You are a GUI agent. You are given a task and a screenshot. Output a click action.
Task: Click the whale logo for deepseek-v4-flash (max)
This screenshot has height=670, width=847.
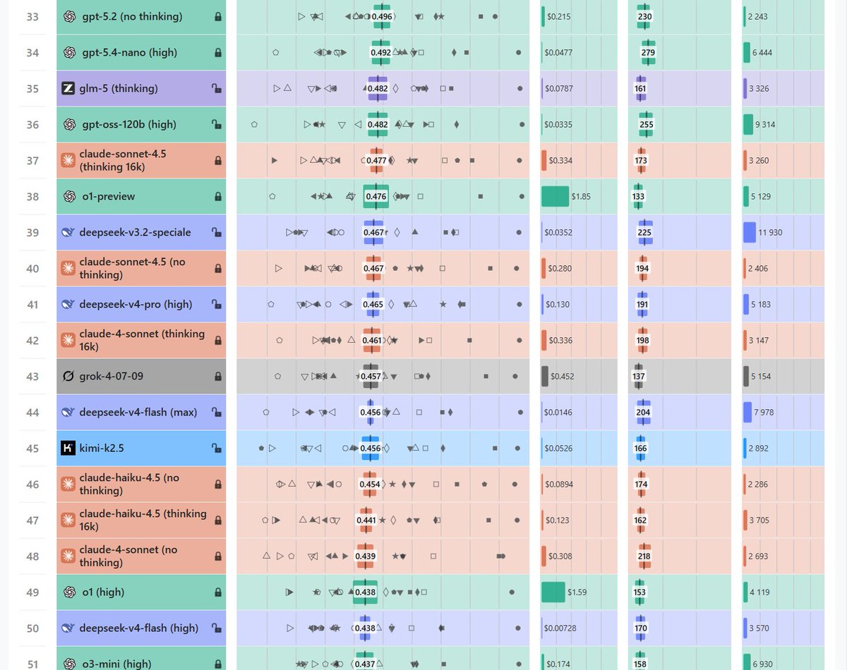[68, 412]
